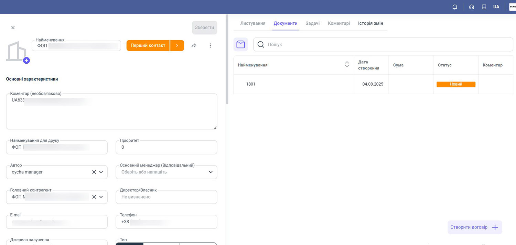
Task: Expand the Основний менеджер dropdown
Action: pos(211,172)
